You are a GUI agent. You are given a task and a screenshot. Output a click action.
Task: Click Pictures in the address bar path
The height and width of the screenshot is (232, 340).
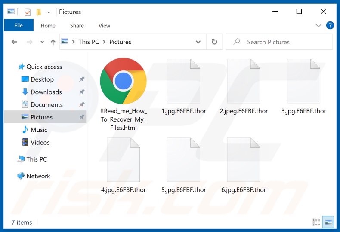[x=120, y=42]
